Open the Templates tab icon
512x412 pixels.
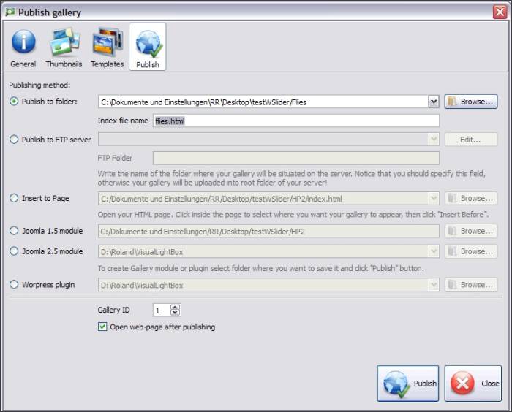(107, 42)
